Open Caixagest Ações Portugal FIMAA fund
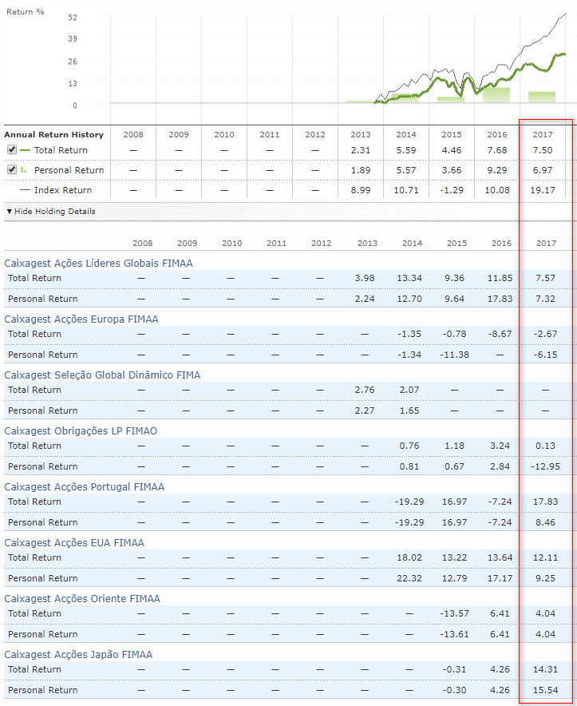 (85, 486)
